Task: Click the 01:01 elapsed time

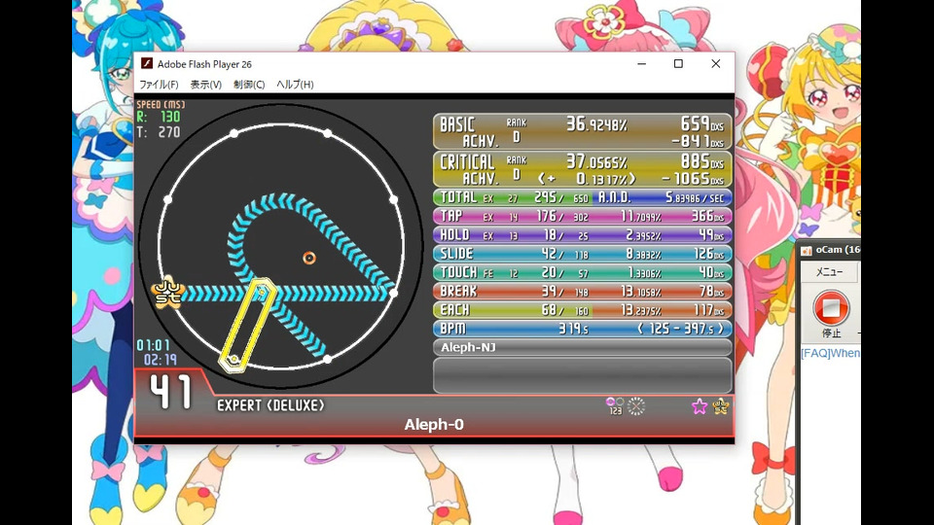Action: (x=153, y=345)
